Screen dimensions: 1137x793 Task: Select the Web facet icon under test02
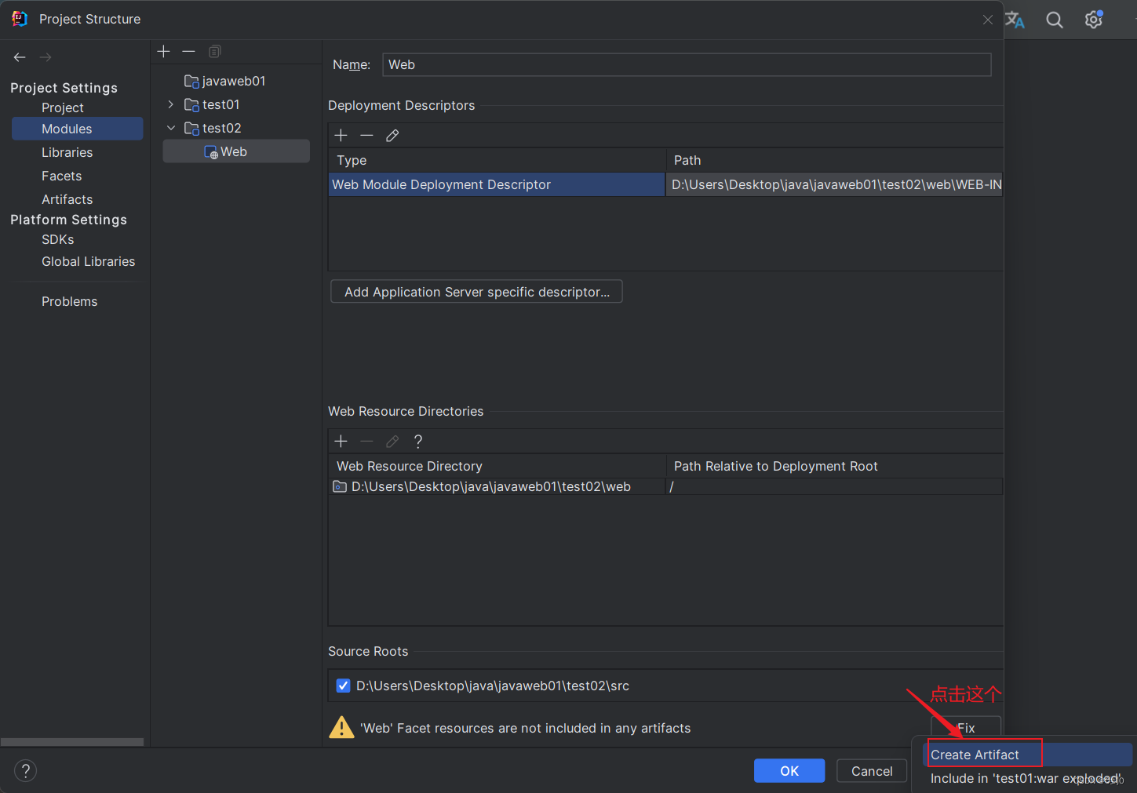[x=210, y=152]
